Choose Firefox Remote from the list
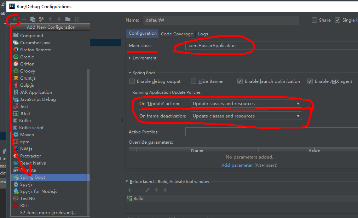 (x=50, y=50)
